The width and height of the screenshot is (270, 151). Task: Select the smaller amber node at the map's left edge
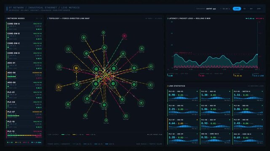(x=59, y=87)
